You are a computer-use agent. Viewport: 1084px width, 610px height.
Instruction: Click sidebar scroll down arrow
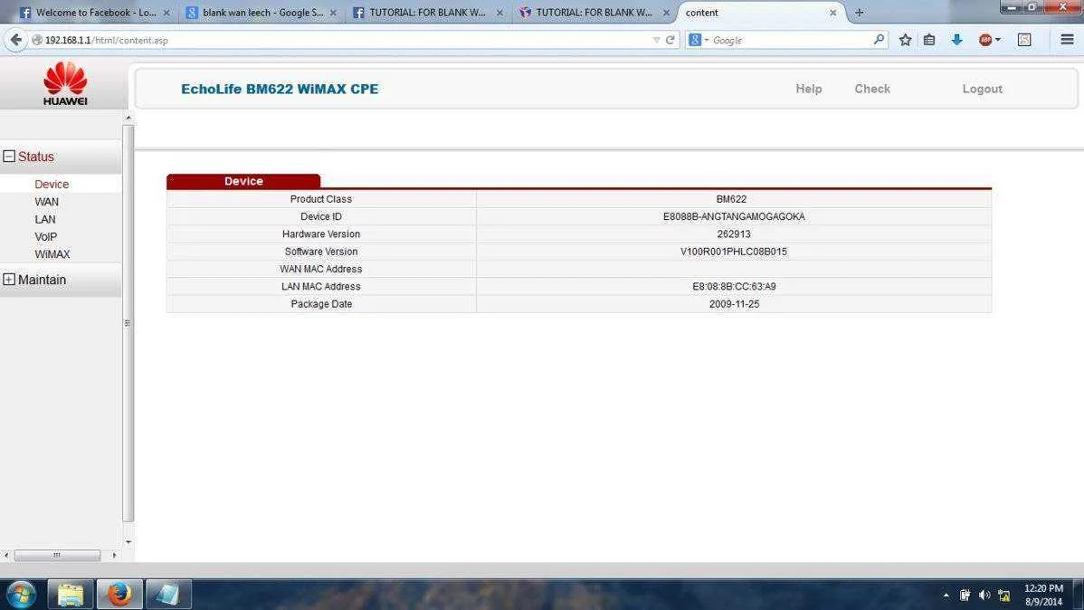[x=128, y=542]
